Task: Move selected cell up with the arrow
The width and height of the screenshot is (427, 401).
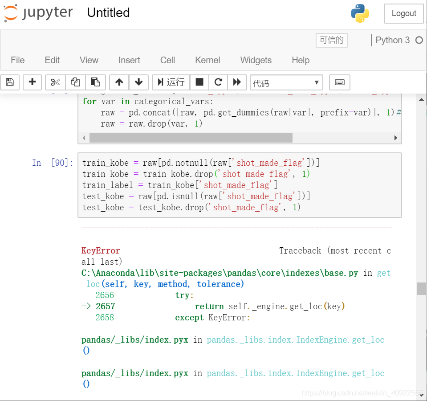Action: point(119,82)
